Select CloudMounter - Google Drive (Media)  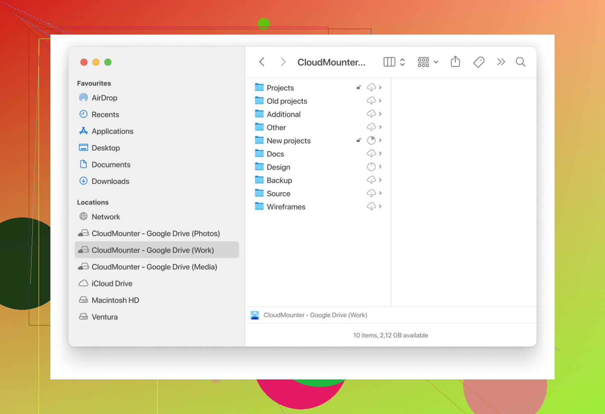[157, 267]
